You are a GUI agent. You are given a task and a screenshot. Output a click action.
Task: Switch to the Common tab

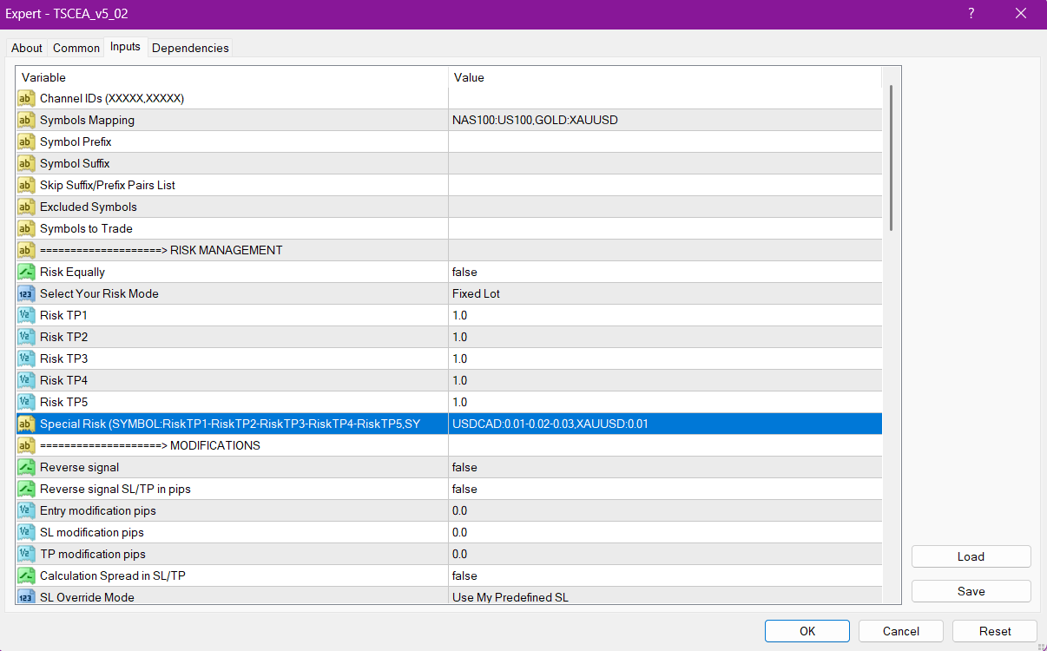click(76, 49)
